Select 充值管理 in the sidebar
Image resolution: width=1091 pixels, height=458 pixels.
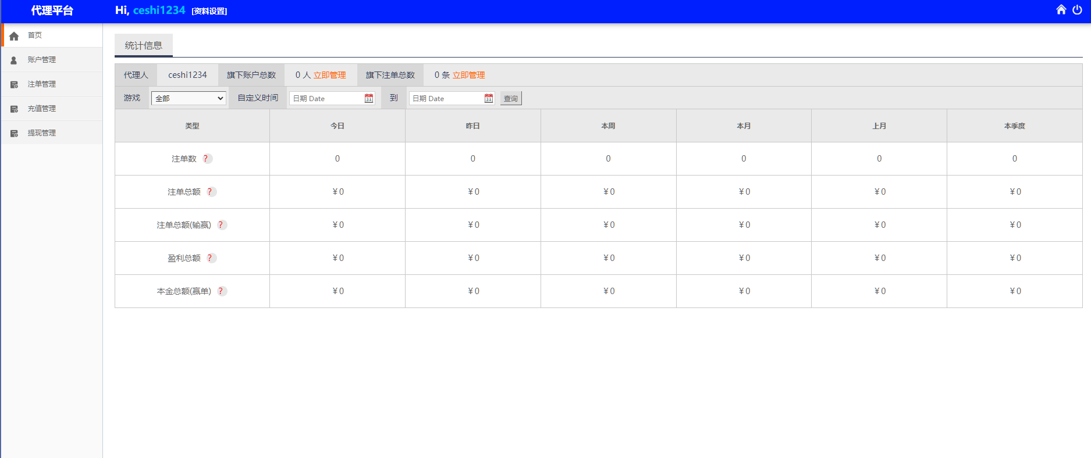pos(41,109)
